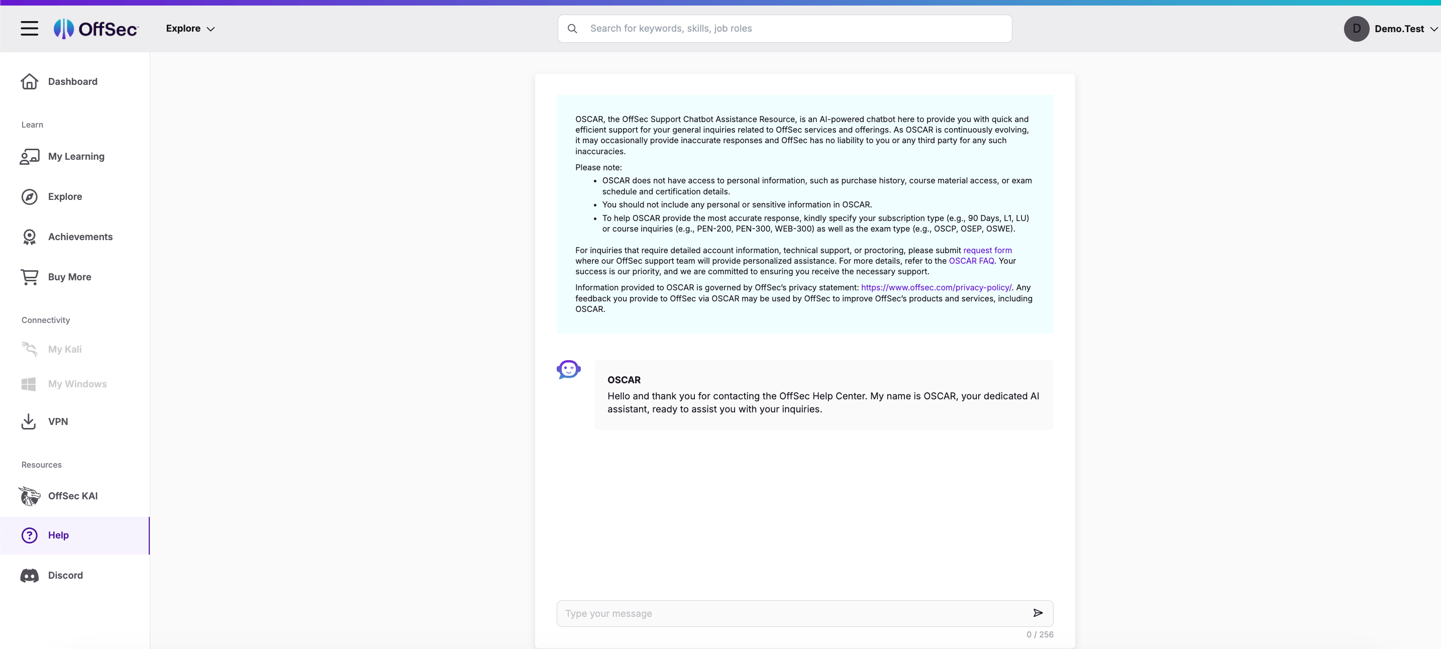Select Explore in the sidebar
The height and width of the screenshot is (649, 1441).
point(65,197)
